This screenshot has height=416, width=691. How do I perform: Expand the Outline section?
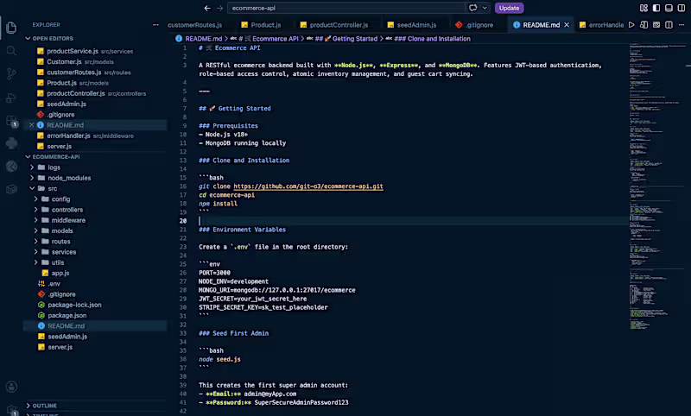click(28, 406)
